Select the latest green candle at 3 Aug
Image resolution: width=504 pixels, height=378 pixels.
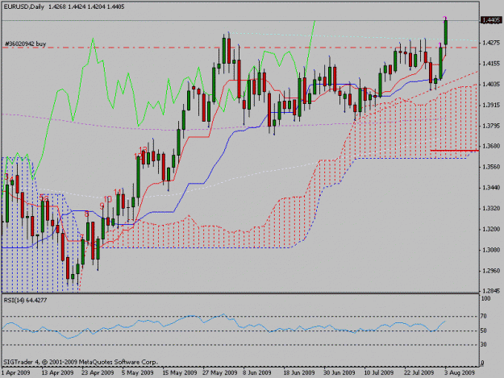pos(446,32)
